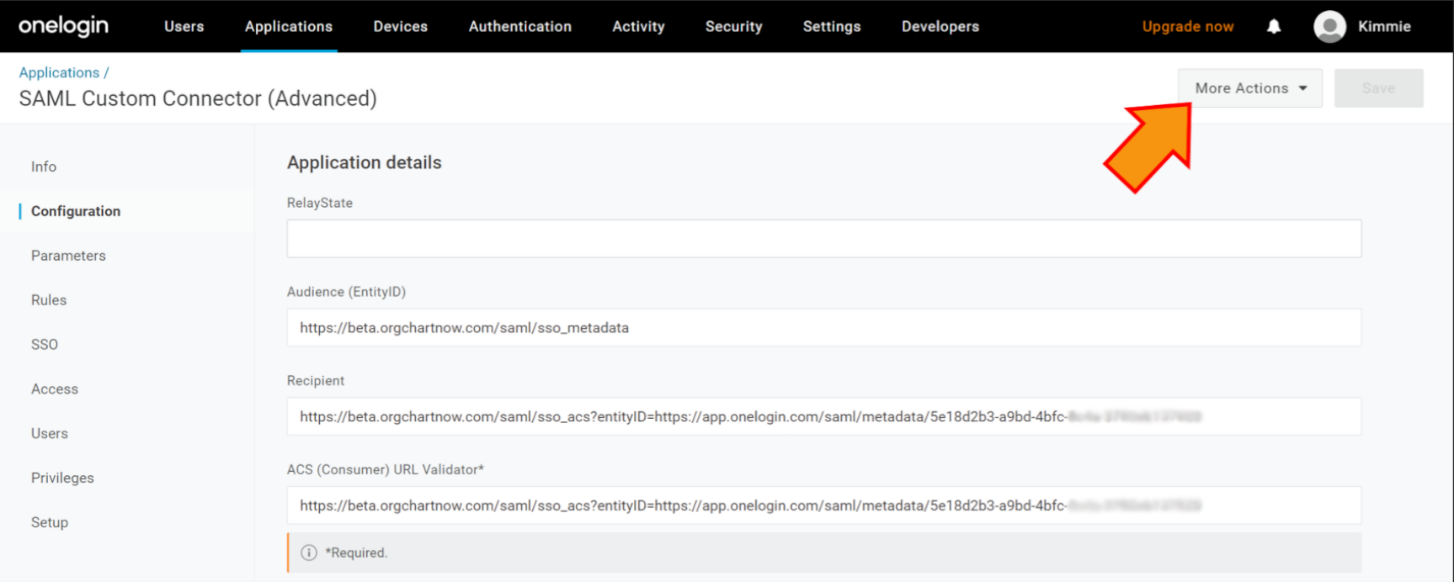Viewport: 1454px width, 582px height.
Task: Switch to the Setup tab
Action: pyautogui.click(x=50, y=522)
